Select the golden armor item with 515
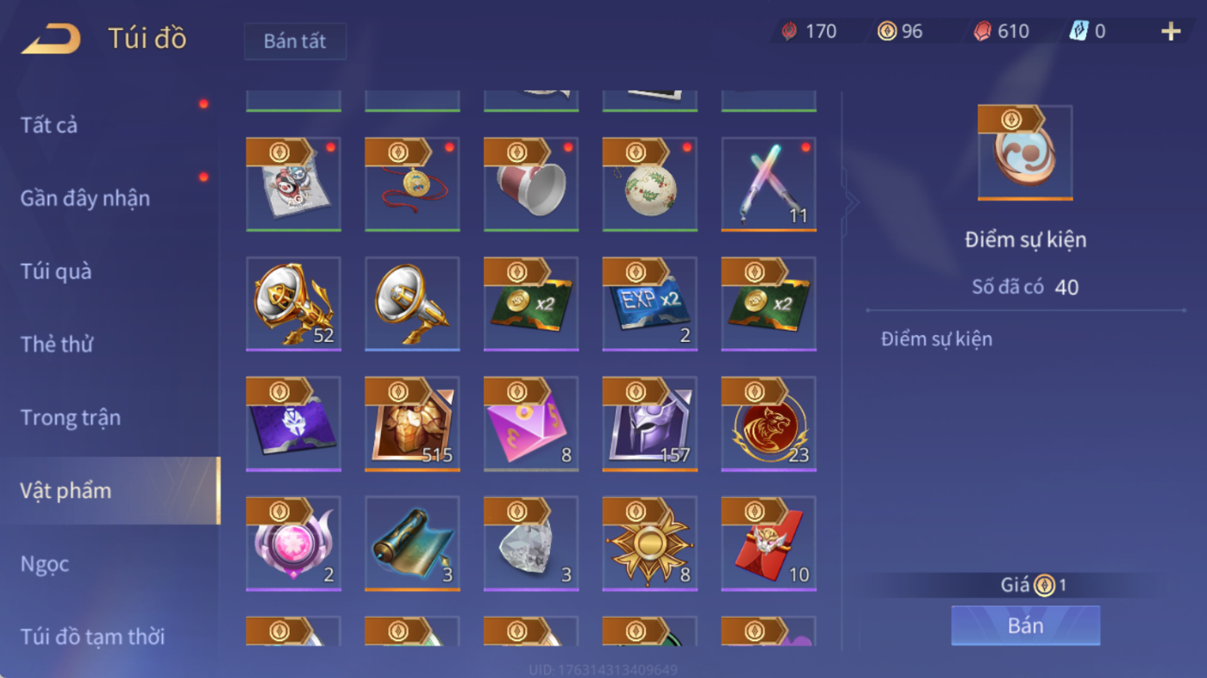 [x=412, y=423]
